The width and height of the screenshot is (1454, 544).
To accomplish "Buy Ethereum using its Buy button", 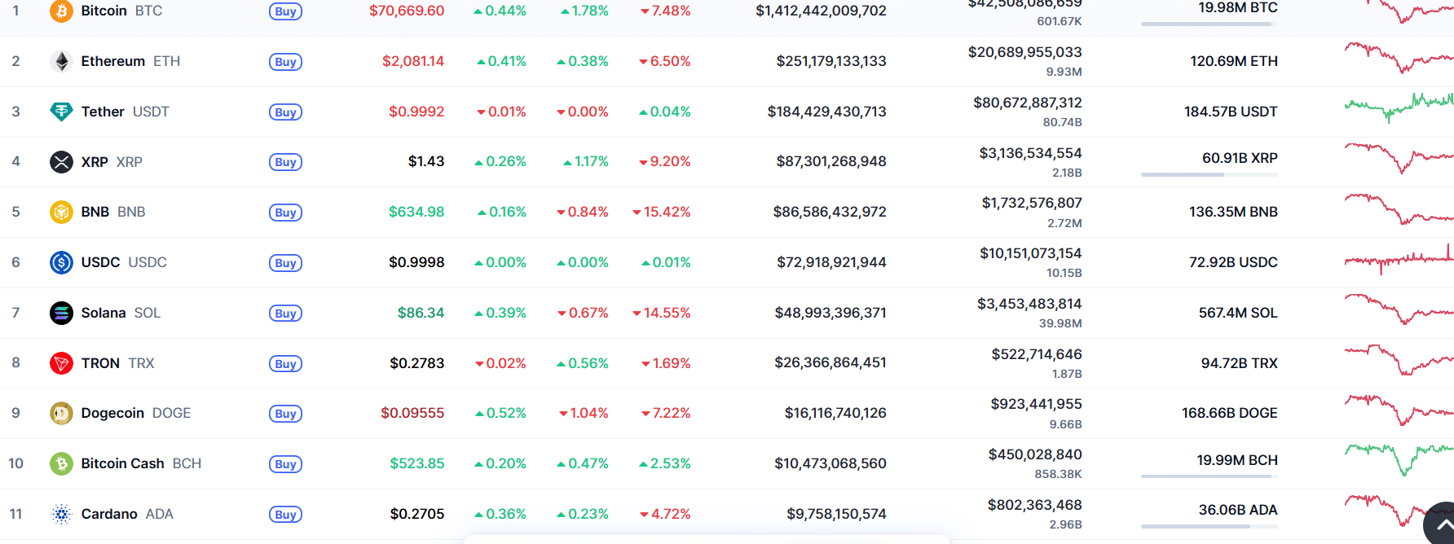I will (x=285, y=62).
